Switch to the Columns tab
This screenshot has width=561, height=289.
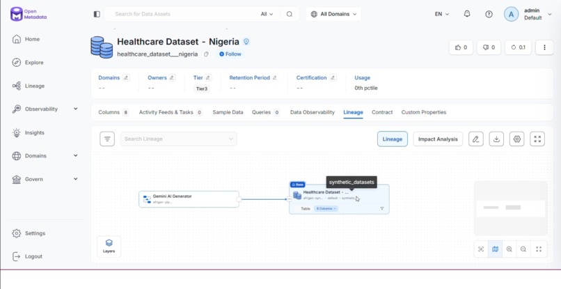pyautogui.click(x=113, y=112)
